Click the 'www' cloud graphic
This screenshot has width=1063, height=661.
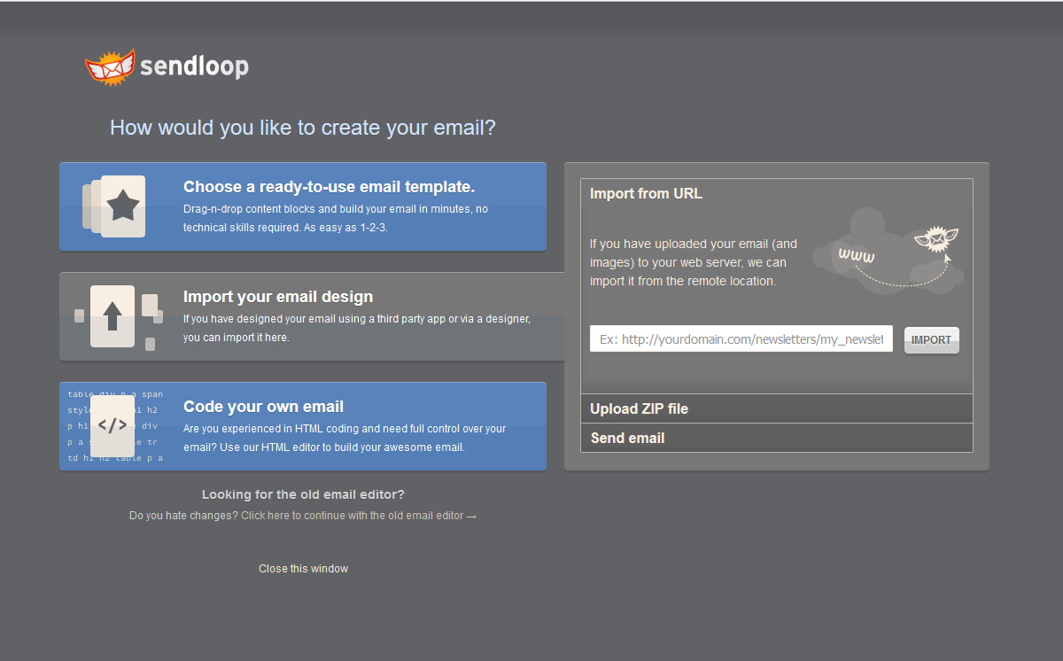tap(856, 255)
